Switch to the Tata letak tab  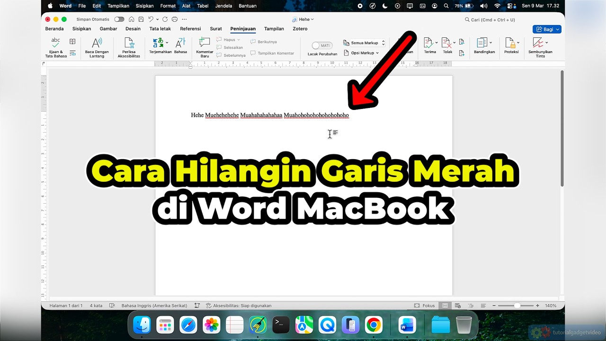click(160, 29)
